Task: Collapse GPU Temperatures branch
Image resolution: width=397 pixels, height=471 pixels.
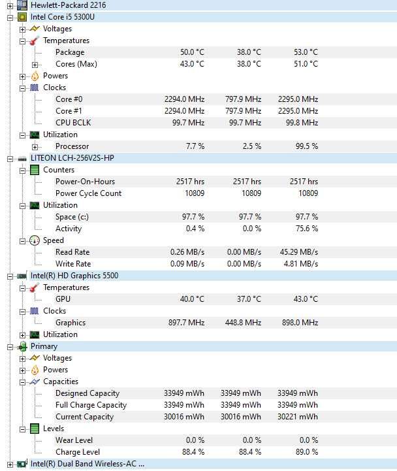Action: pyautogui.click(x=22, y=288)
